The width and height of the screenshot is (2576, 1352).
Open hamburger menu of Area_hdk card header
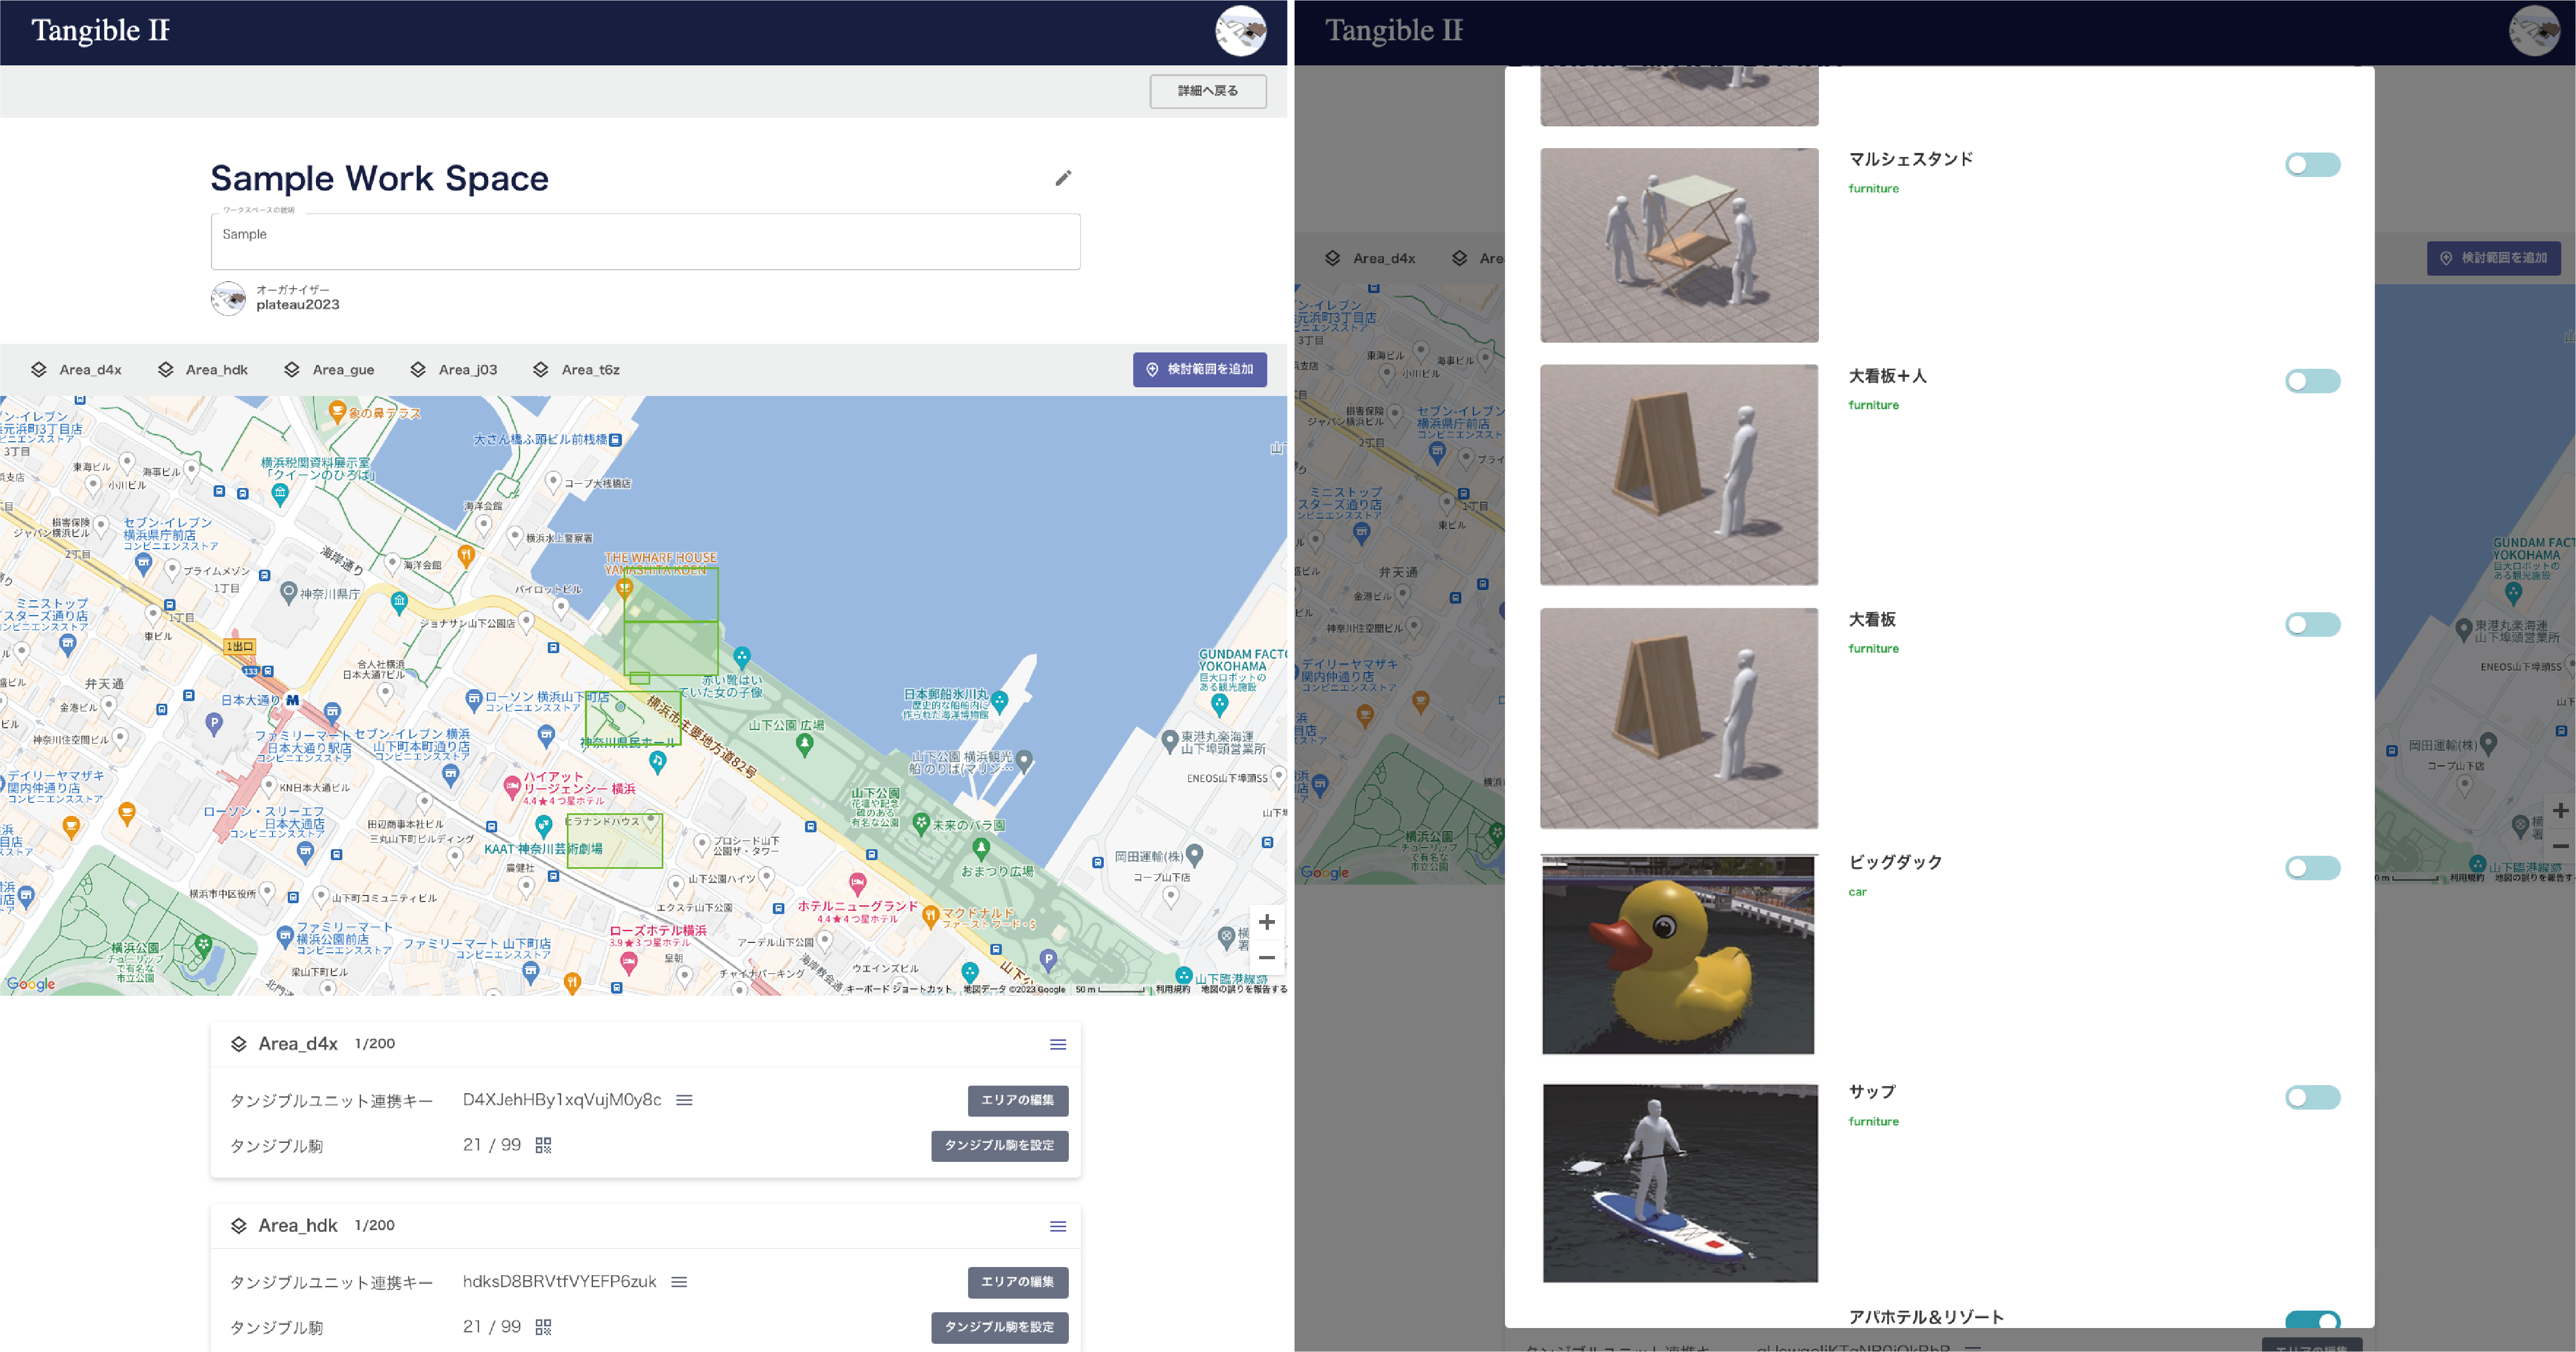point(1058,1226)
